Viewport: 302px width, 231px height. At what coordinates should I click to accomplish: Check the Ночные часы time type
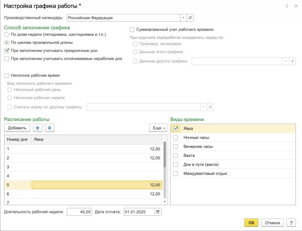176,137
